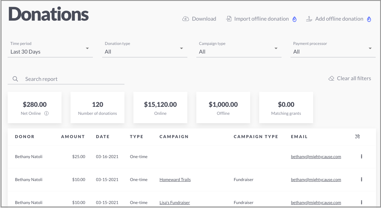Click flame icon beside Add offline donation
The width and height of the screenshot is (381, 208).
[369, 19]
